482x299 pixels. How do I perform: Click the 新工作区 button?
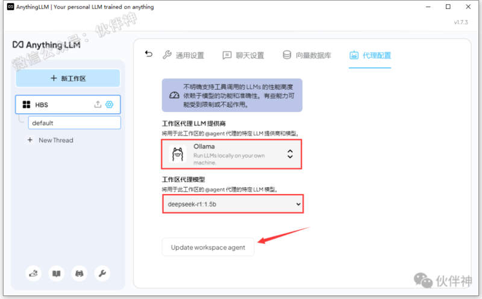click(x=68, y=78)
